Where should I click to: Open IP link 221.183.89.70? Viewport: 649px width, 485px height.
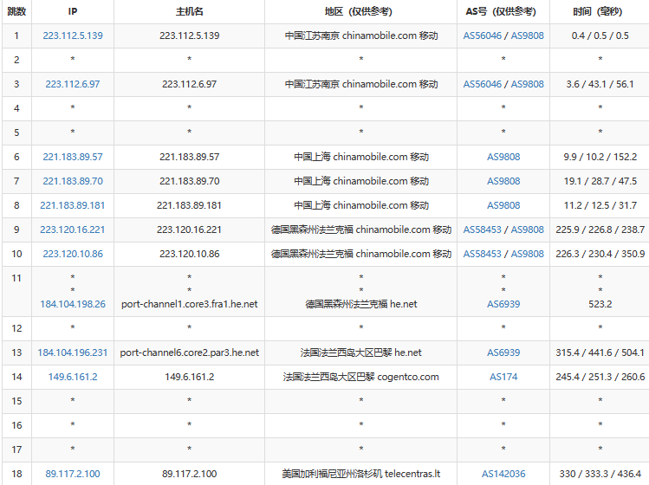[73, 181]
